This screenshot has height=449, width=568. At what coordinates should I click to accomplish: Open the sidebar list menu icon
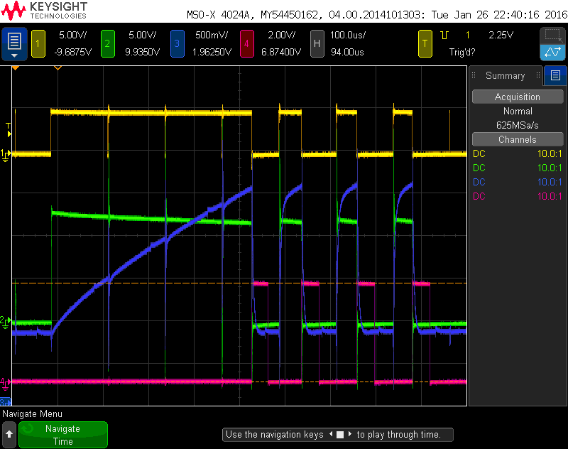pyautogui.click(x=555, y=75)
